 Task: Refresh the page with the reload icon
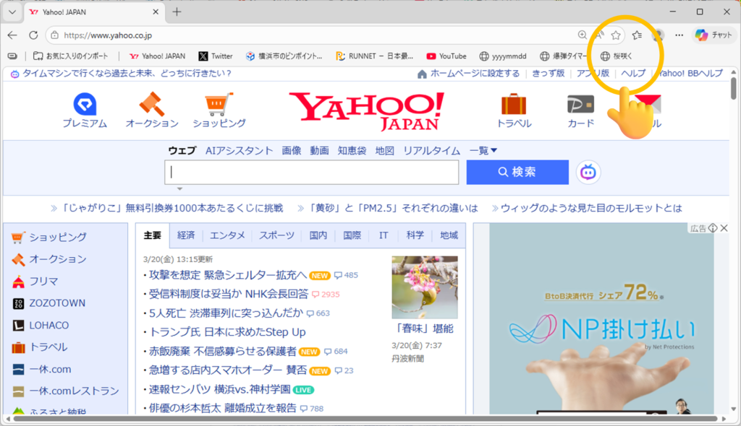click(x=33, y=35)
